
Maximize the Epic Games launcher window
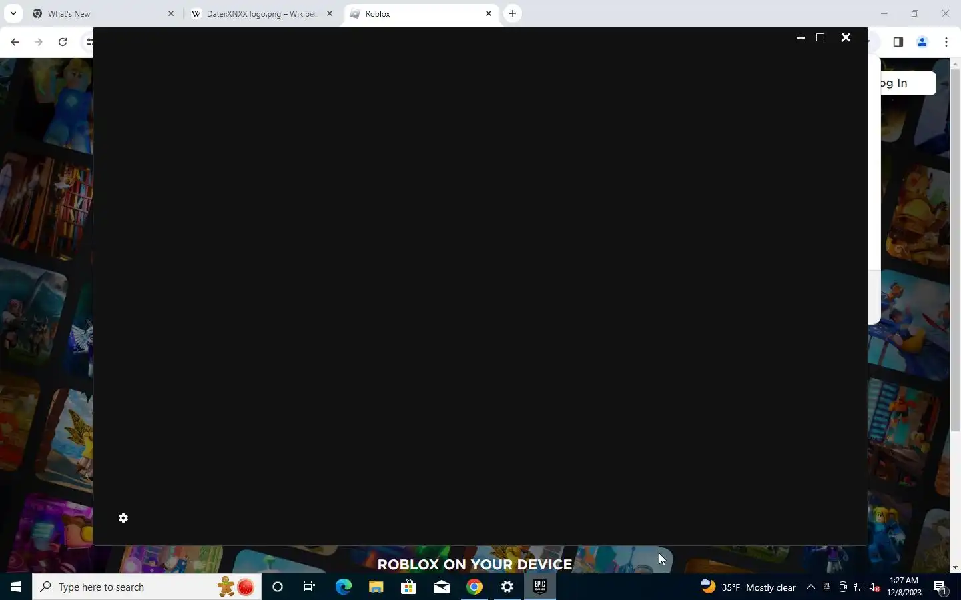pyautogui.click(x=820, y=37)
